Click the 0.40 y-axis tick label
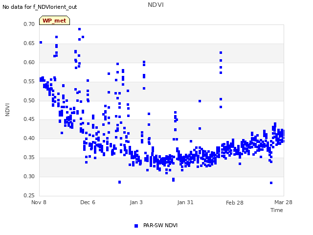This screenshot has width=313, height=235. pos(29,138)
